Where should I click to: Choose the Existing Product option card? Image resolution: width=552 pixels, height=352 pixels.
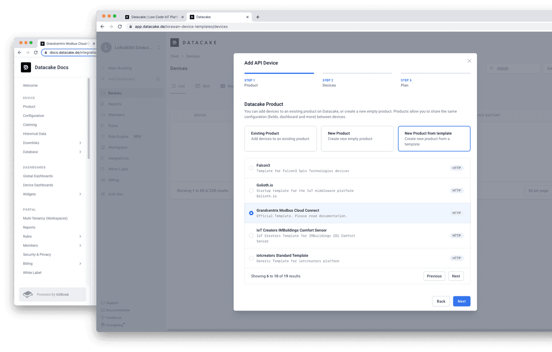click(281, 138)
